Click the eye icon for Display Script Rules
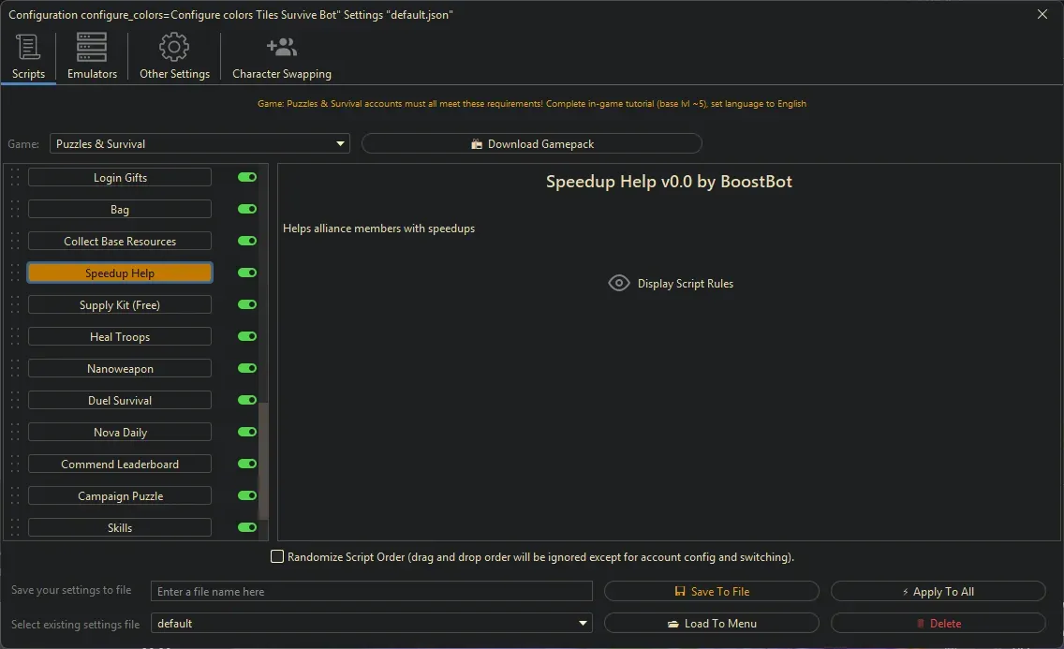The width and height of the screenshot is (1064, 649). click(618, 283)
